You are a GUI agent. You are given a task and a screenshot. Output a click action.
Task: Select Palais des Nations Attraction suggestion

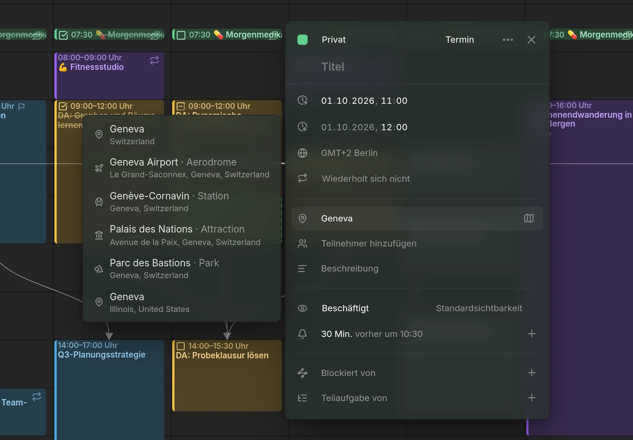pyautogui.click(x=182, y=235)
